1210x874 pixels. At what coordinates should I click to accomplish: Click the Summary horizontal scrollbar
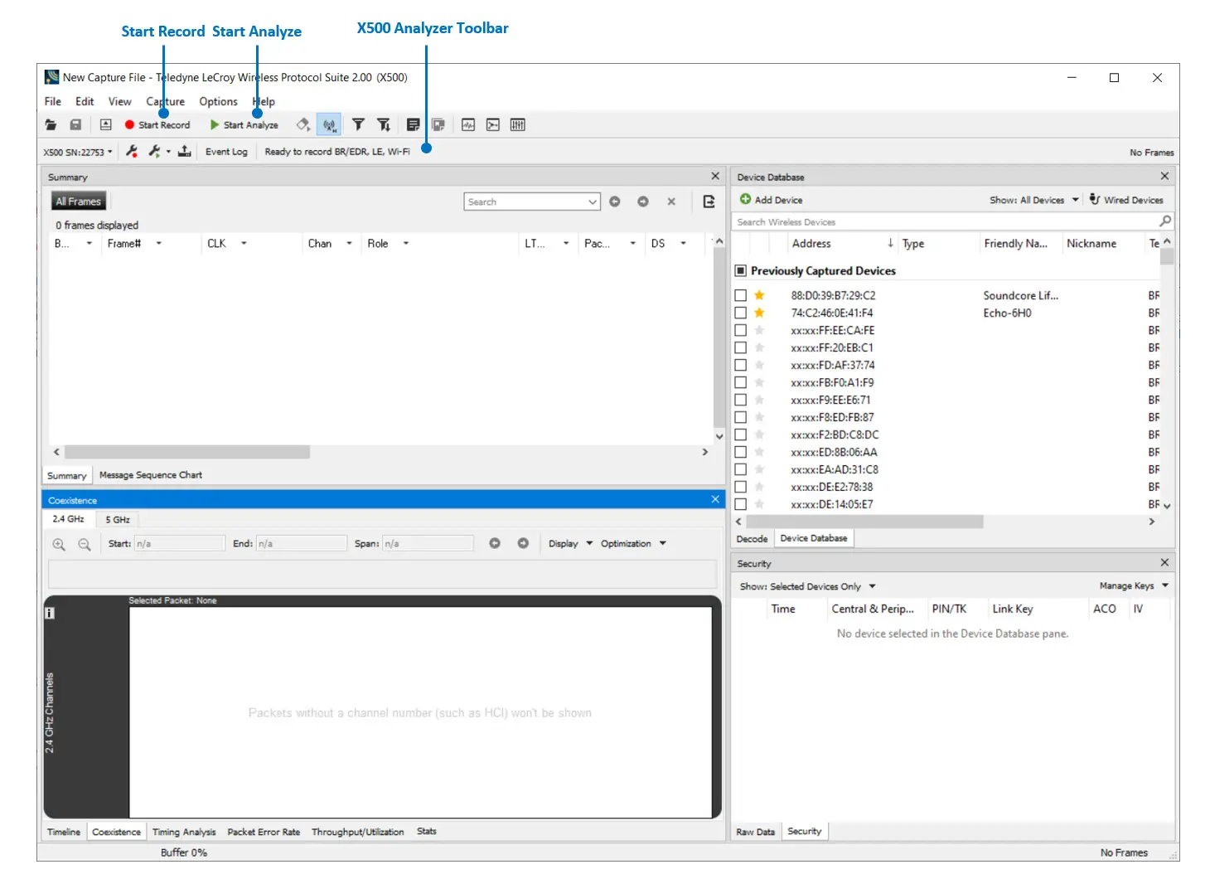tap(187, 453)
